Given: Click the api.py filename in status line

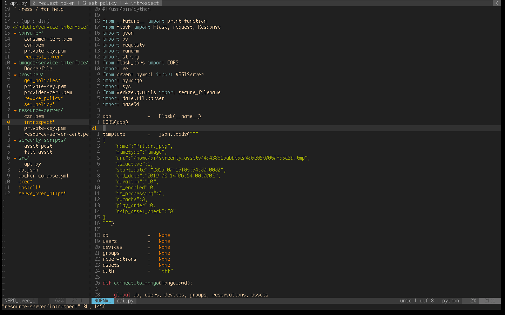Looking at the screenshot, I should [125, 301].
